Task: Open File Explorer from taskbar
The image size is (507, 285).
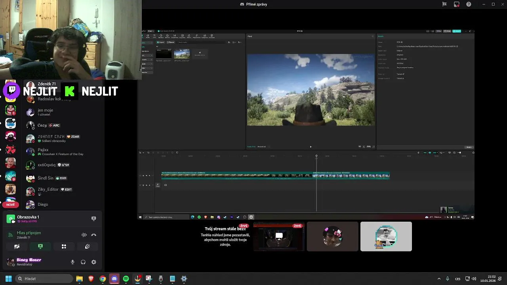Action: click(x=79, y=279)
